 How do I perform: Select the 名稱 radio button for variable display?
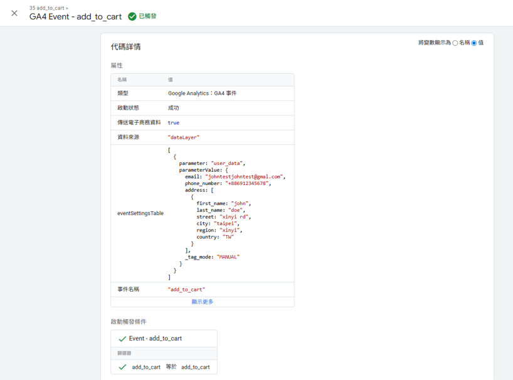point(455,43)
